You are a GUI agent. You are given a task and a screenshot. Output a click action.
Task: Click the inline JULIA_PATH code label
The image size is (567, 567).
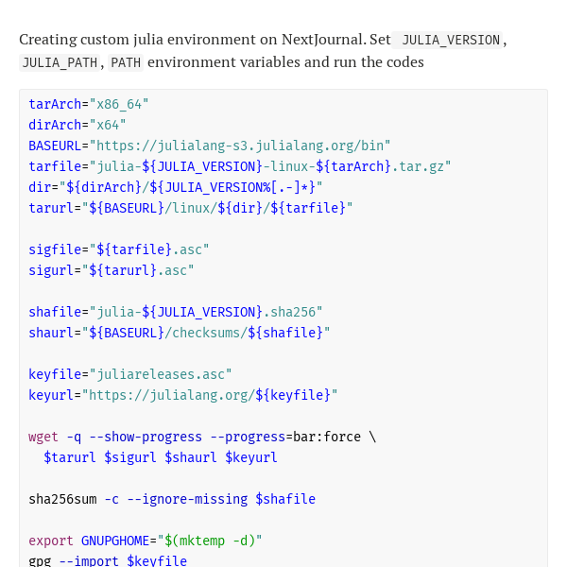click(60, 62)
